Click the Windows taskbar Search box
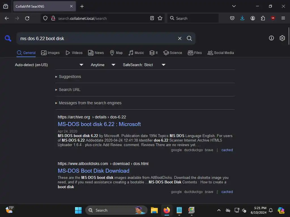This screenshot has width=290, height=217. 116,210
